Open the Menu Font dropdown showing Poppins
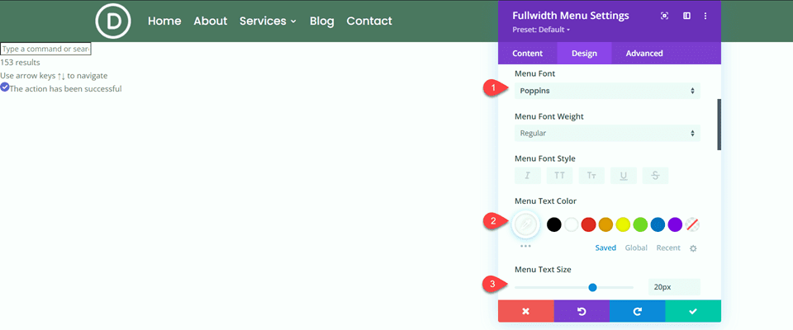This screenshot has width=793, height=330. point(607,91)
